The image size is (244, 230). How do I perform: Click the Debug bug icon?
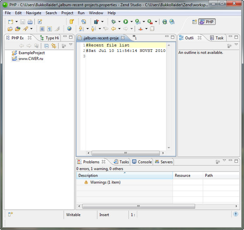click(113, 22)
